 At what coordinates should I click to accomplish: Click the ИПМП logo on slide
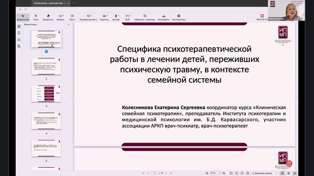[x=283, y=32]
